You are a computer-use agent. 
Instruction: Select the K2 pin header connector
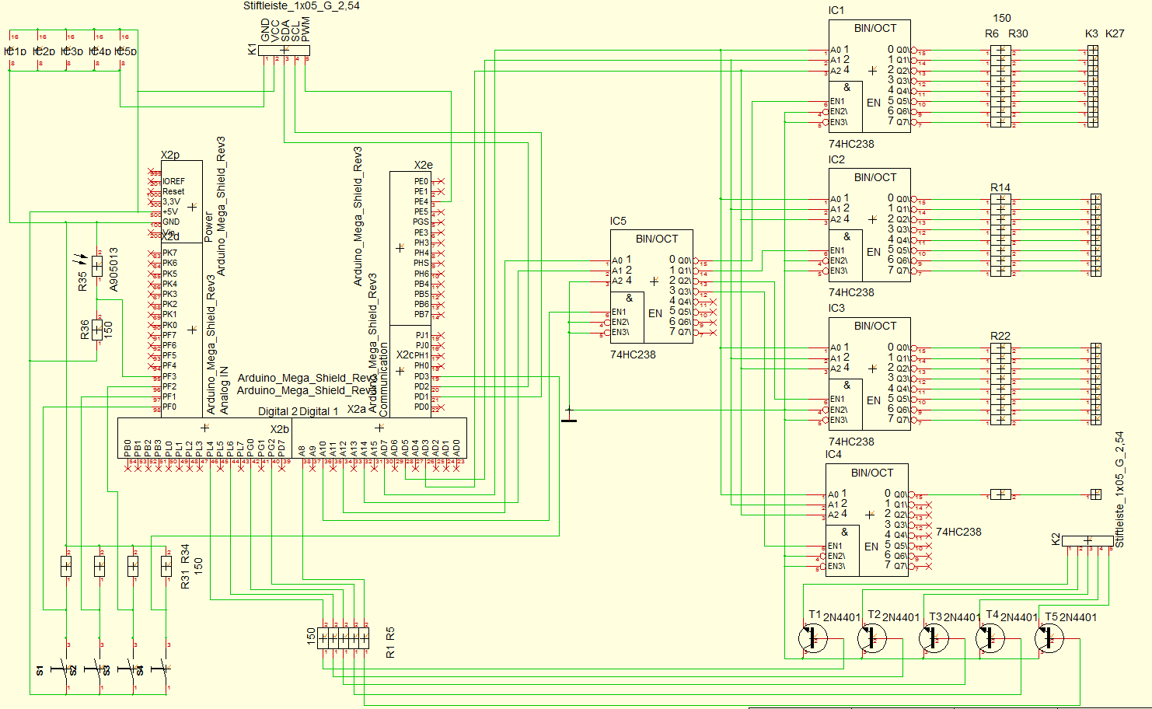(1087, 540)
